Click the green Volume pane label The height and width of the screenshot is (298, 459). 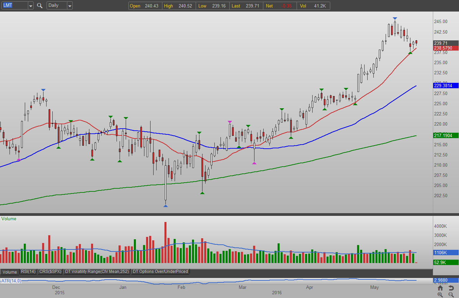[9, 219]
